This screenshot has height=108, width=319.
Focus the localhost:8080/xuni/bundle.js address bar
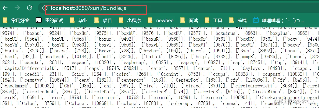[178, 8]
